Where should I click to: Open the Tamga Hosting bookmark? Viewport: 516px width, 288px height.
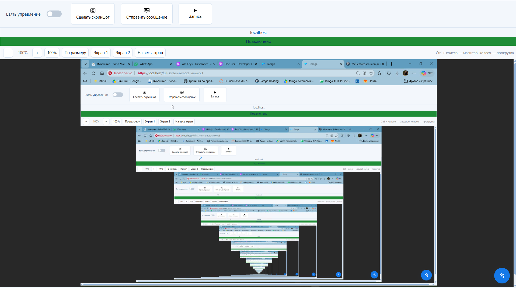[267, 81]
